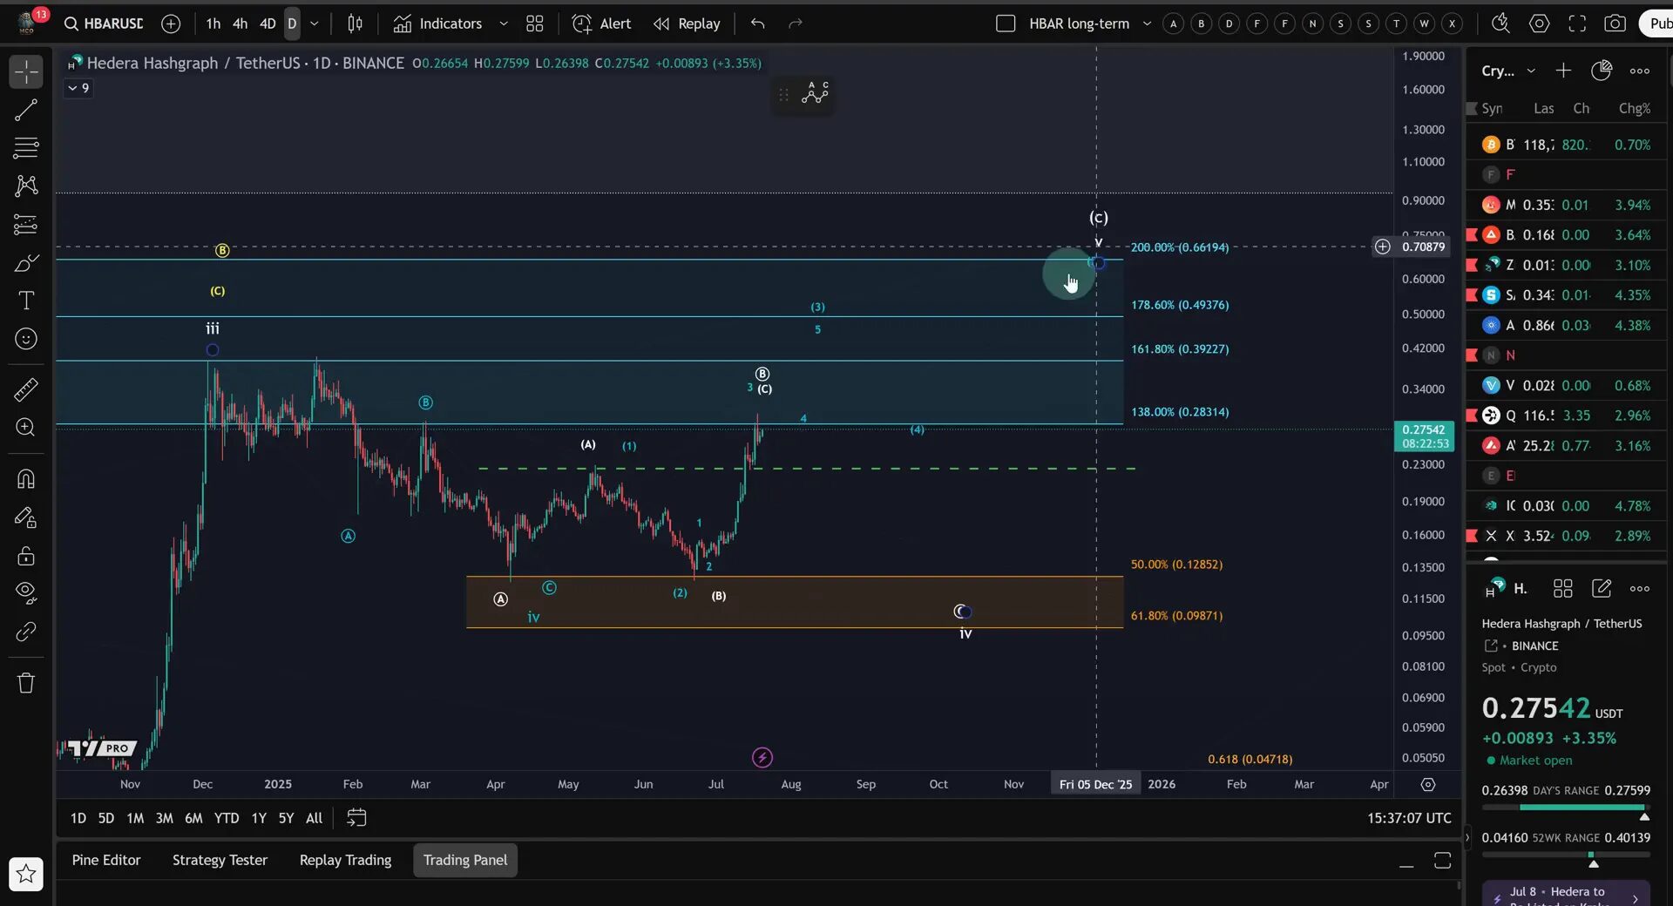Open the interval dropdown next to D
Image resolution: width=1673 pixels, height=906 pixels.
315,24
